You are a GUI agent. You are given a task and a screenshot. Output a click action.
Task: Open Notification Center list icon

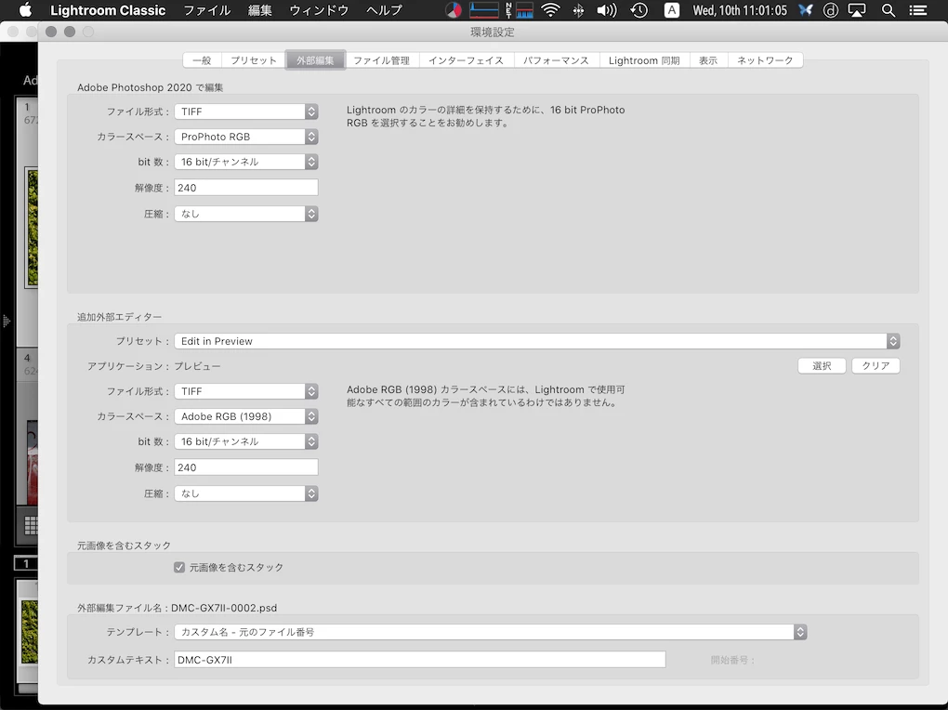click(918, 10)
